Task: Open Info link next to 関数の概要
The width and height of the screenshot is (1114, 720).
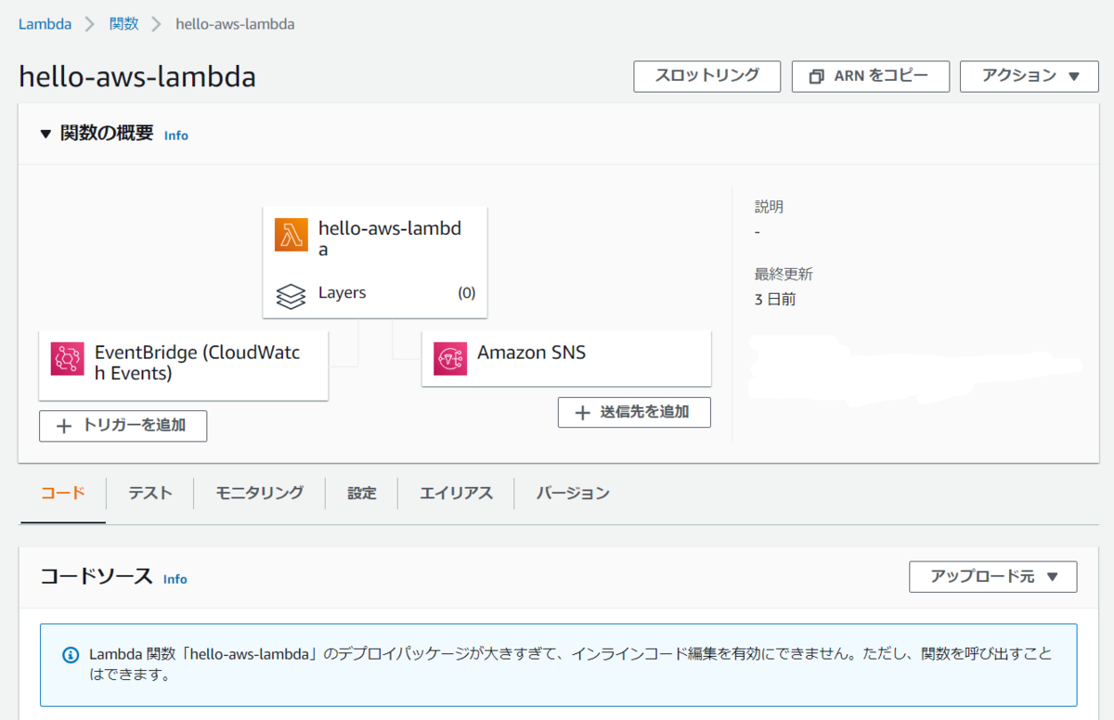Action: pos(176,135)
